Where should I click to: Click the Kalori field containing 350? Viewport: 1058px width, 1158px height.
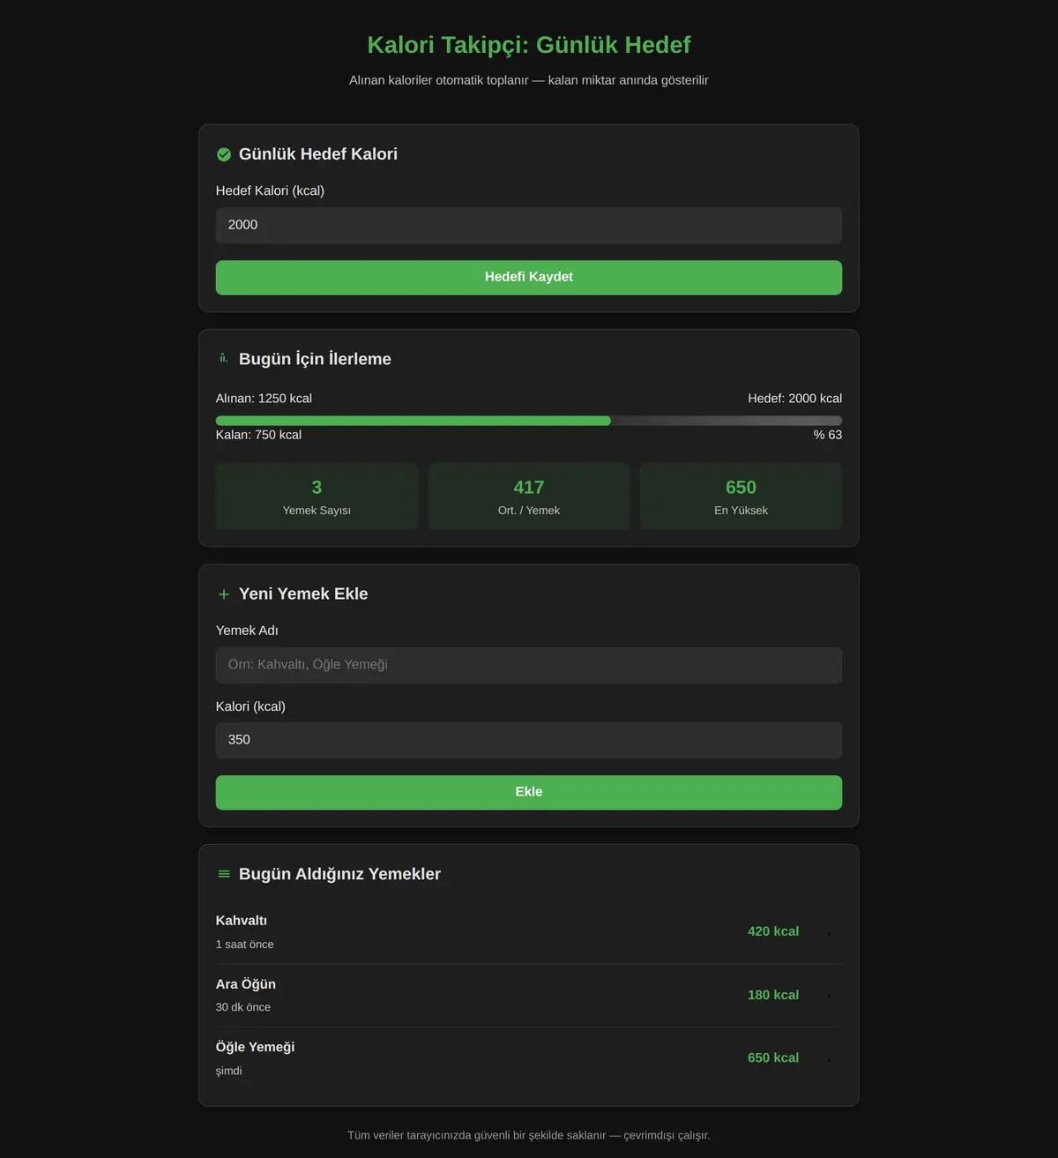[x=529, y=740]
